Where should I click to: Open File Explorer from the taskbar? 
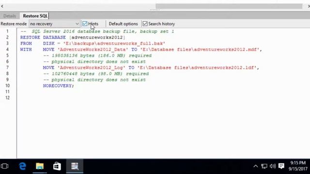pos(40,166)
